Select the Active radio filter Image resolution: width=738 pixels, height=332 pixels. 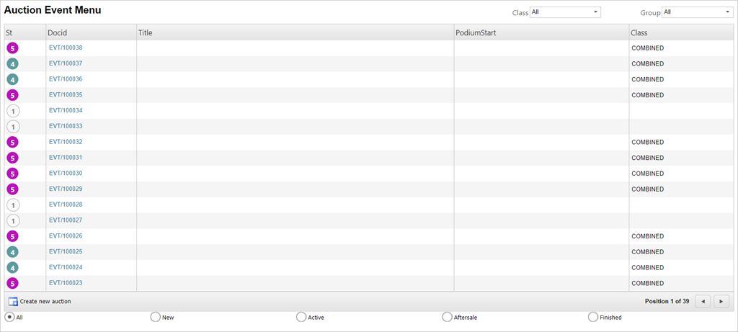(301, 317)
